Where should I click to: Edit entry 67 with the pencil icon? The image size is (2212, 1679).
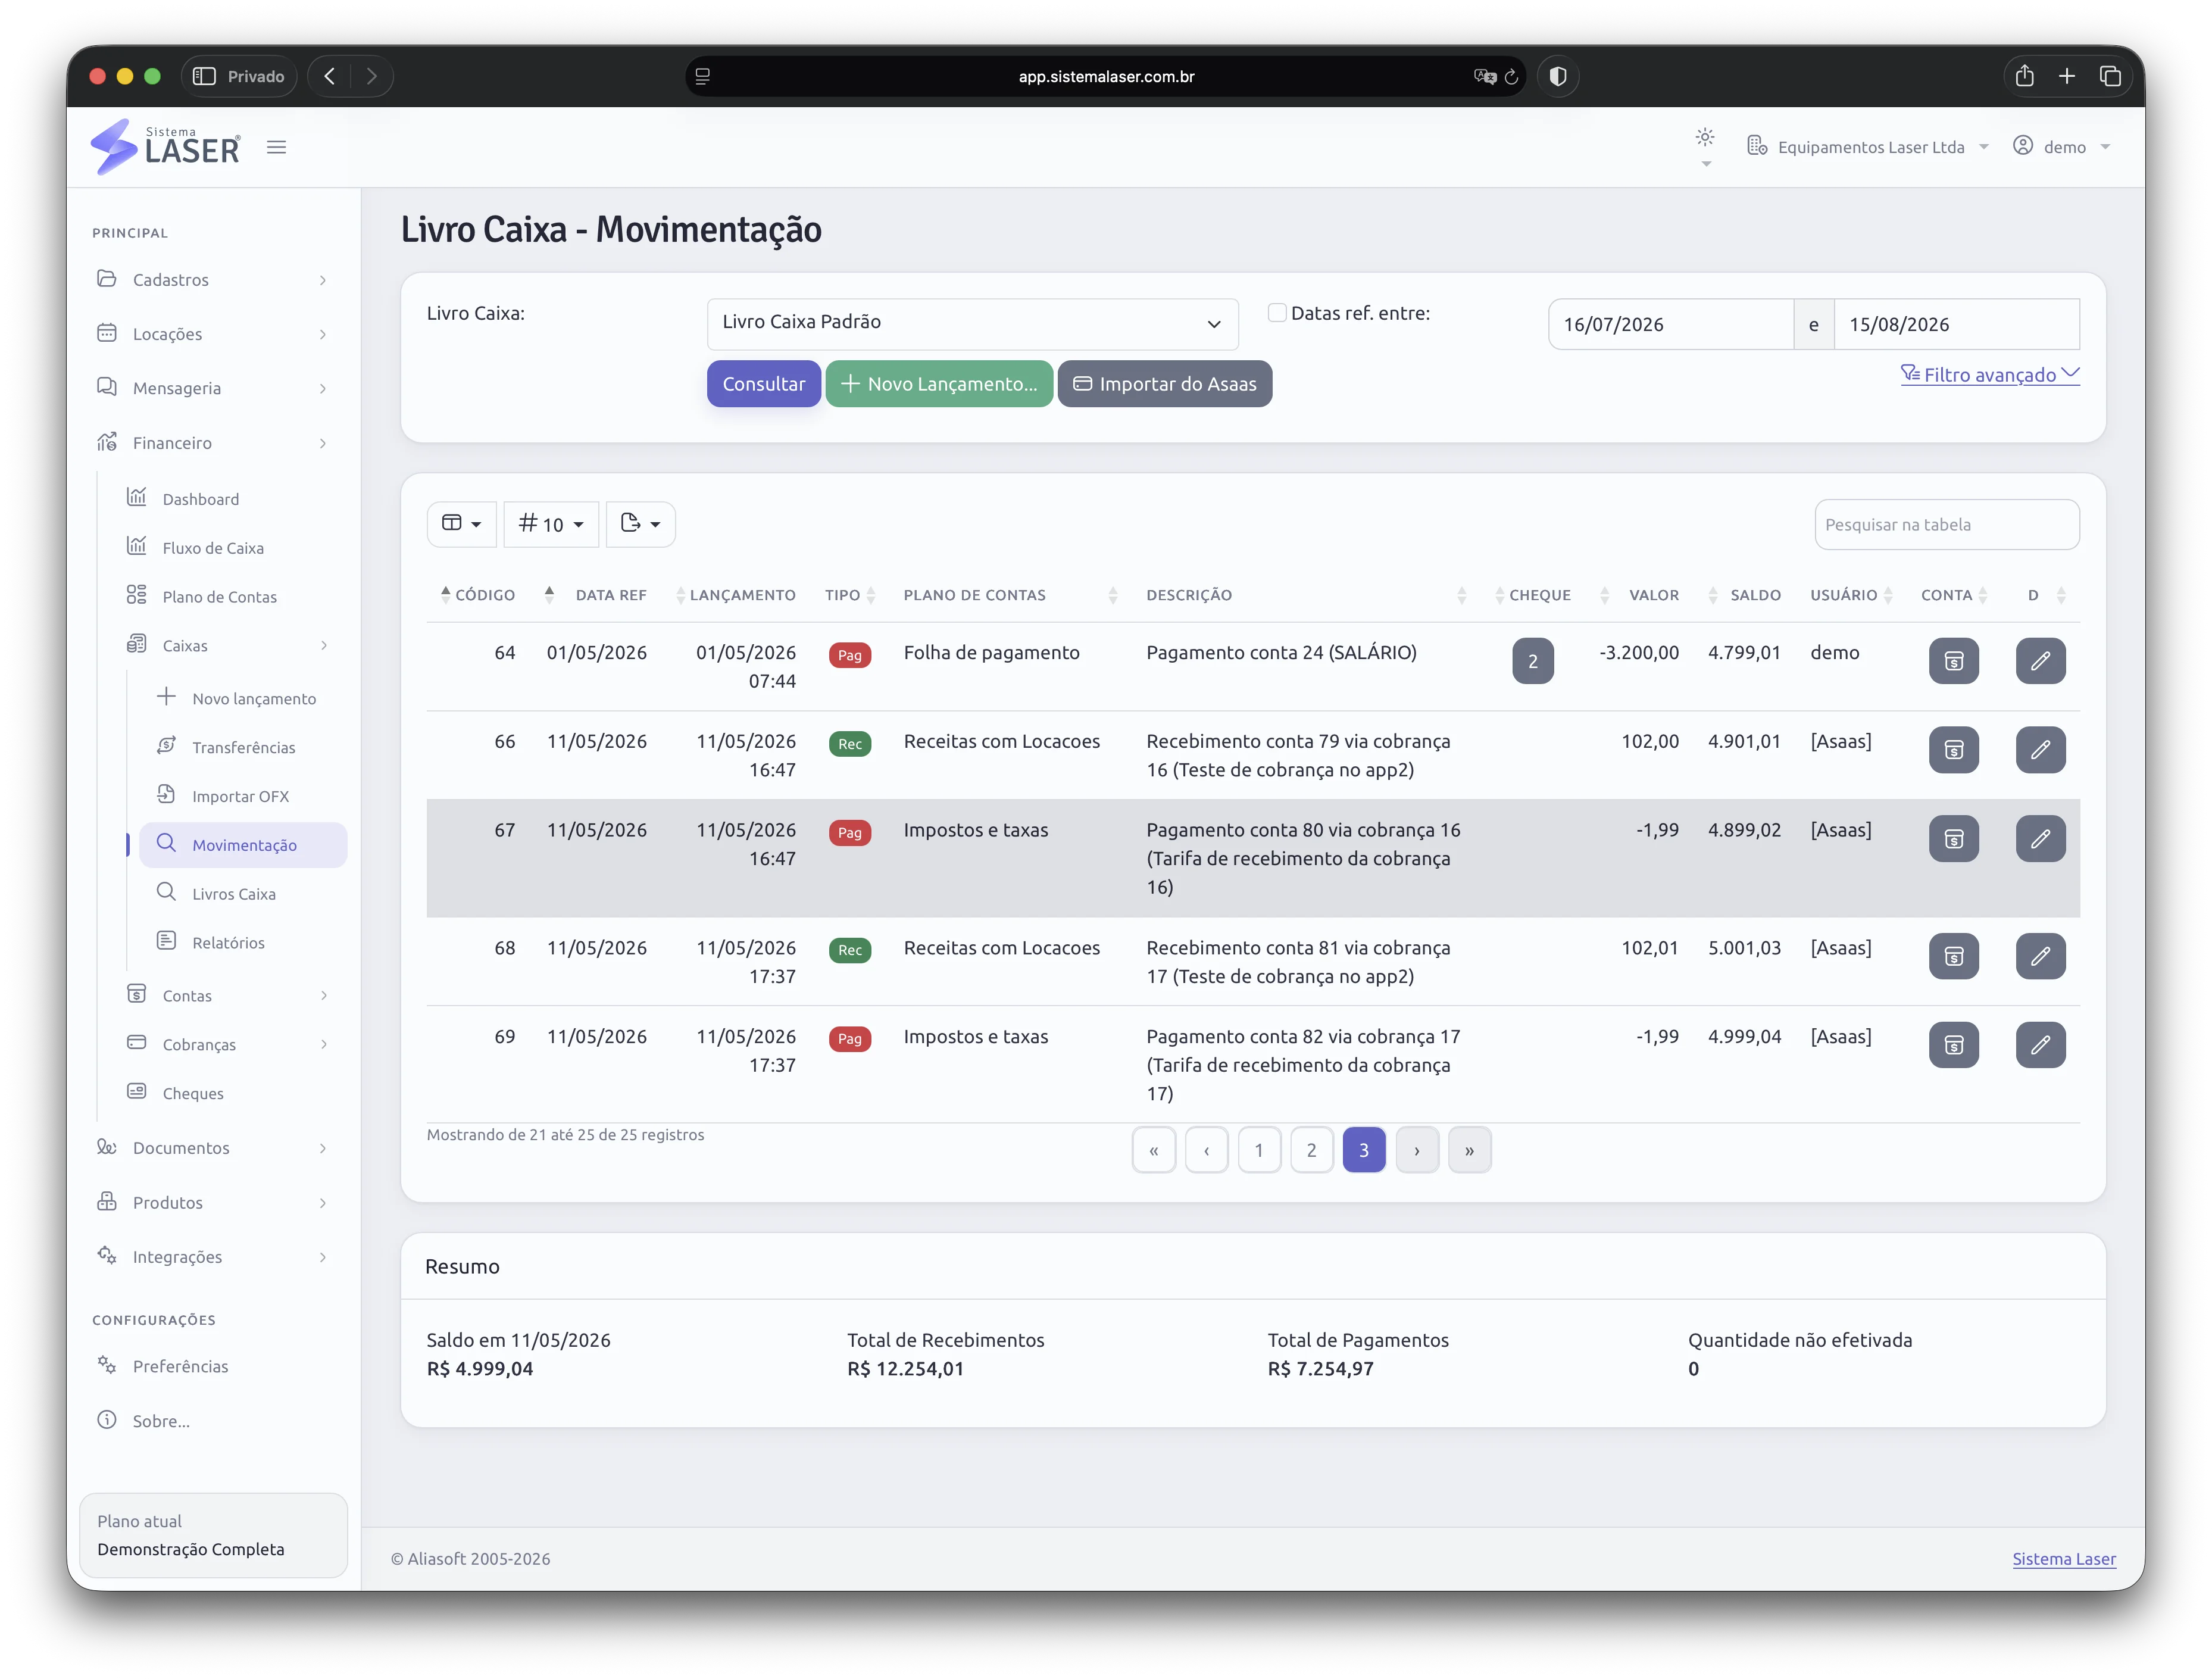(2040, 839)
